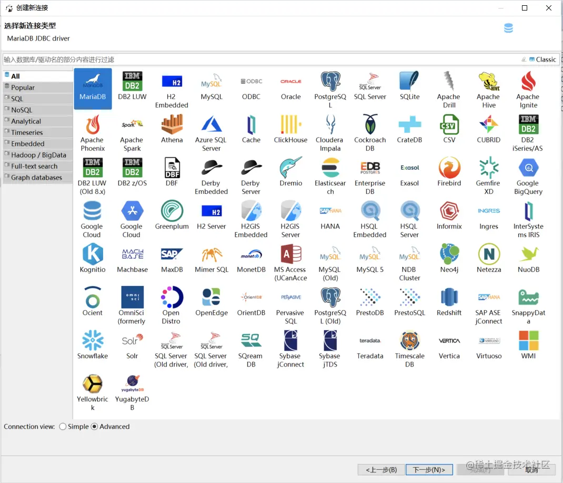The height and width of the screenshot is (483, 563).
Task: Toggle the Classic view switch
Action: pyautogui.click(x=542, y=60)
